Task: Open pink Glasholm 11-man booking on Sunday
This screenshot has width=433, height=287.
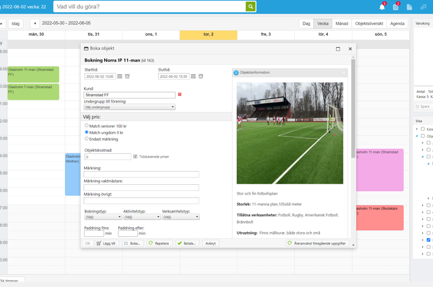Action: tap(380, 170)
